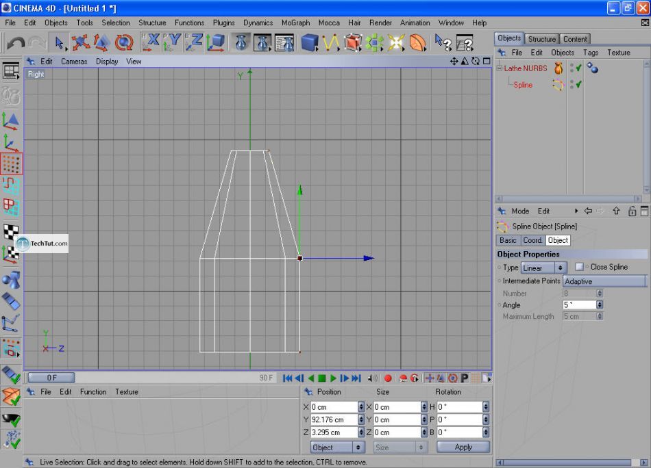The image size is (651, 468).
Task: Adjust Position Z stepper arrows
Action: point(360,432)
